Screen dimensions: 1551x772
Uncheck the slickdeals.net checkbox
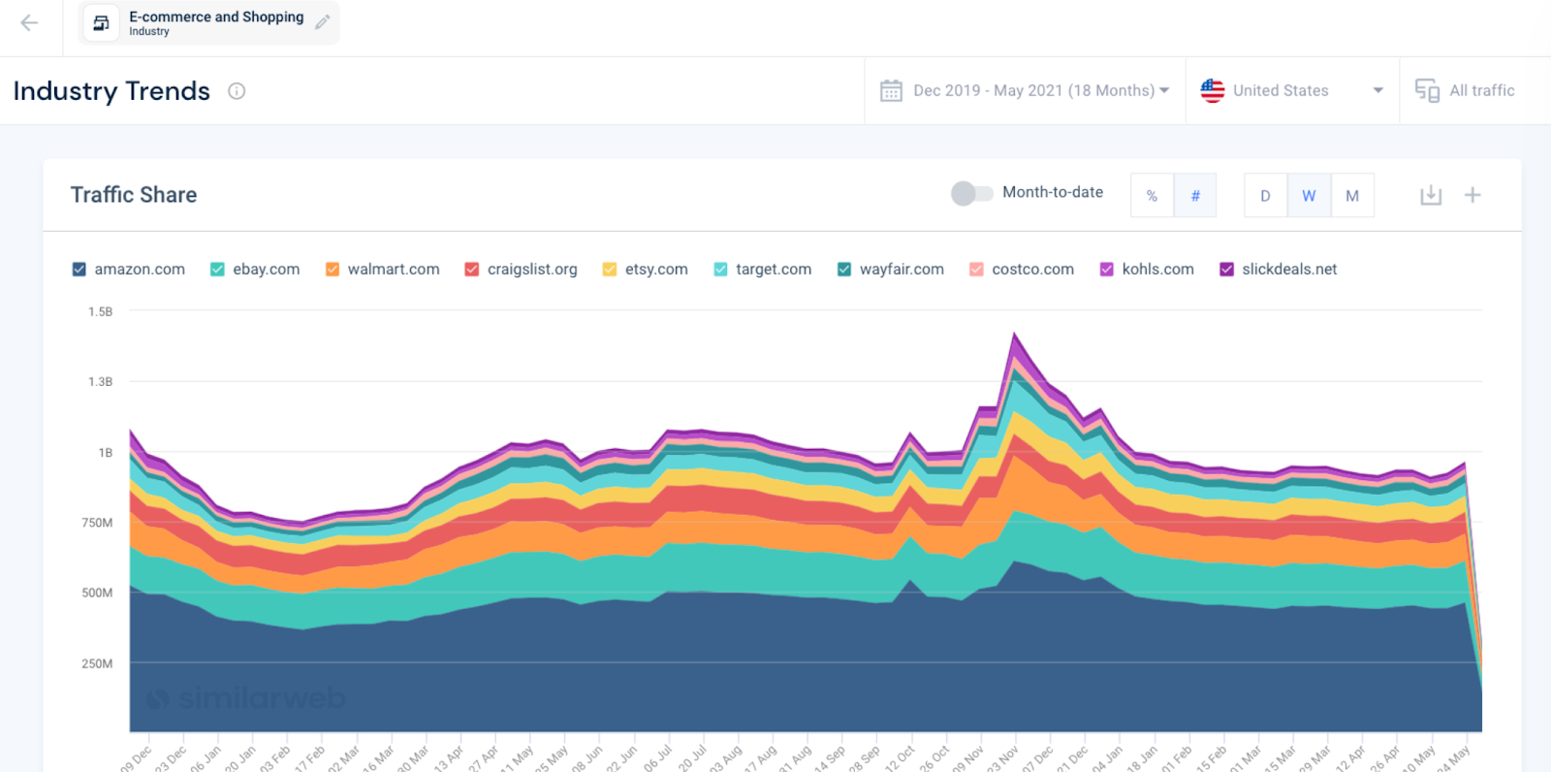pyautogui.click(x=1227, y=270)
